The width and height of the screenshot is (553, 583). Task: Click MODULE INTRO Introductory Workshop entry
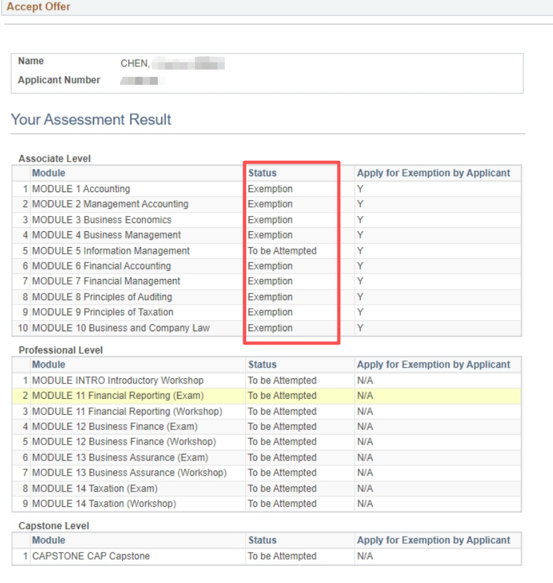click(117, 380)
